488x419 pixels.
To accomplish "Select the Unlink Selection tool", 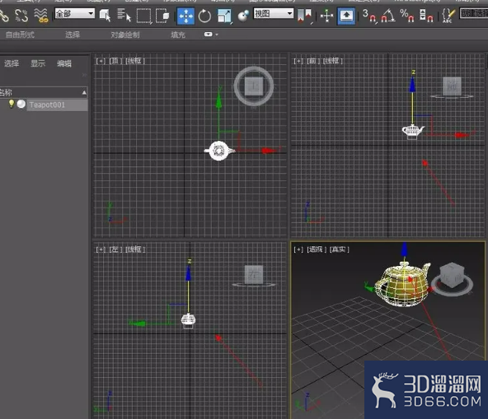I will pos(21,16).
